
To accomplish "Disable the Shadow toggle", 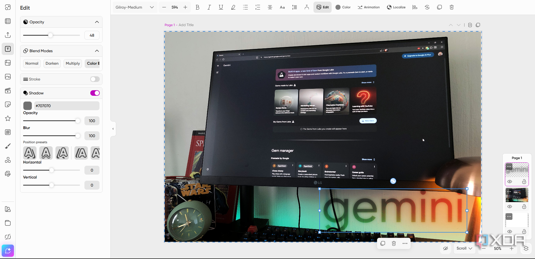I will click(95, 93).
